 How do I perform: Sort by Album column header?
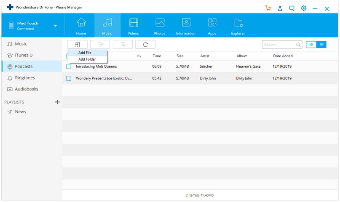(242, 56)
